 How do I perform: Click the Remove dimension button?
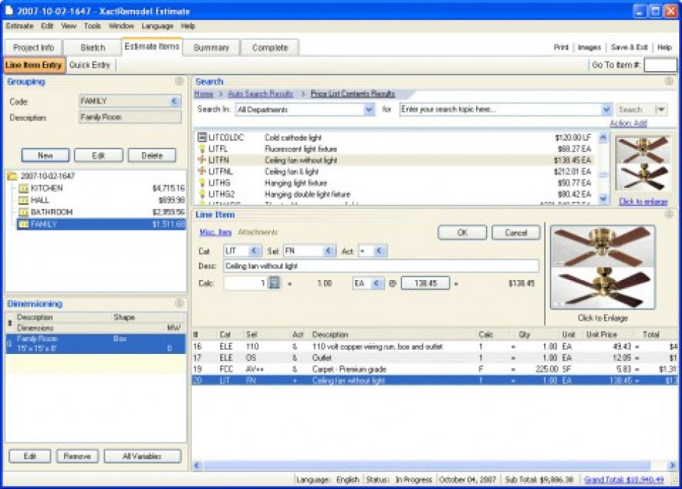77,456
